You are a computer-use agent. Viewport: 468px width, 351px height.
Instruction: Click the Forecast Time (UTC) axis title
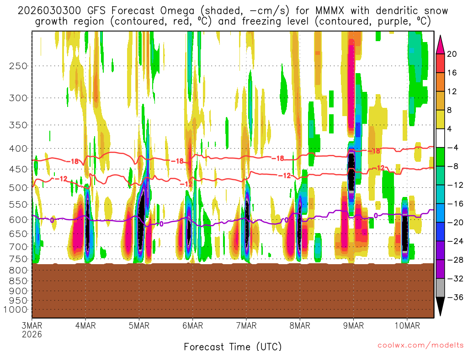point(233,346)
